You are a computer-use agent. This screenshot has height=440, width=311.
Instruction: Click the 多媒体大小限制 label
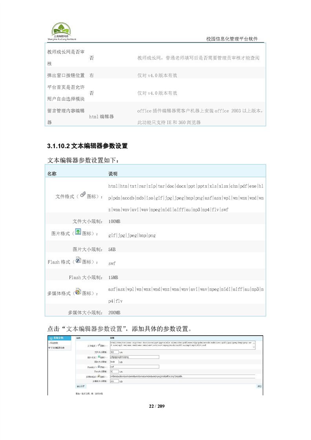[x=85, y=313]
